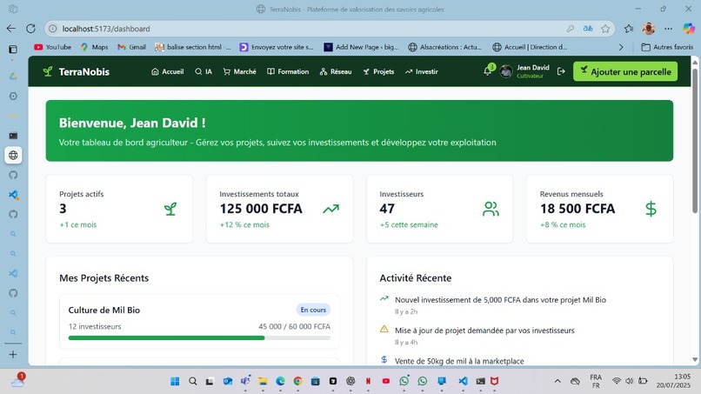The height and width of the screenshot is (394, 701).
Task: Open Visual Studio Code from taskbar
Action: point(463,381)
